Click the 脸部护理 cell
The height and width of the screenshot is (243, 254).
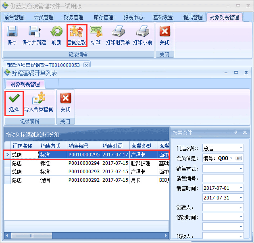tap(144, 163)
